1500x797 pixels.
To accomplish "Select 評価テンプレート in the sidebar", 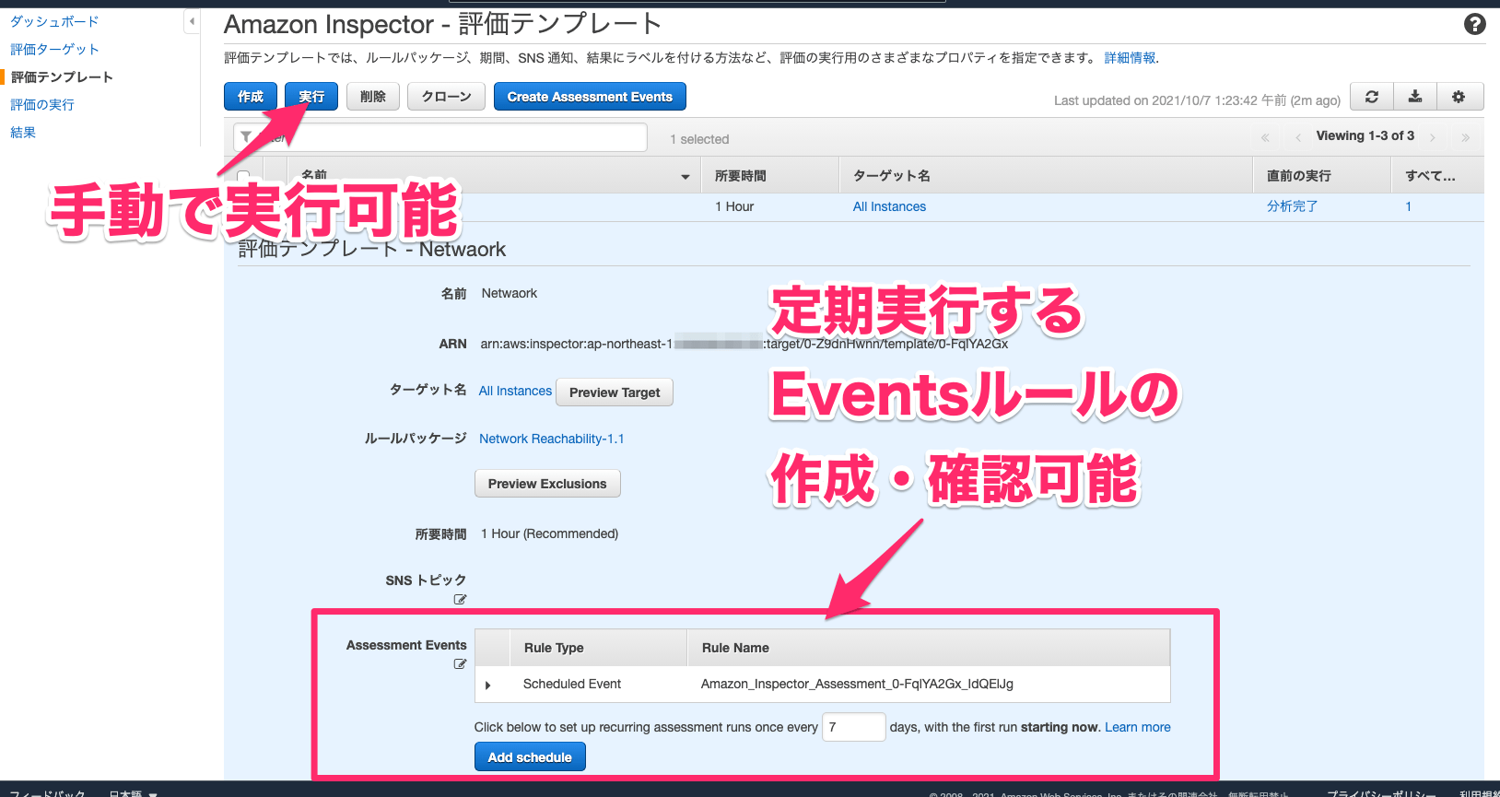I will click(x=62, y=76).
